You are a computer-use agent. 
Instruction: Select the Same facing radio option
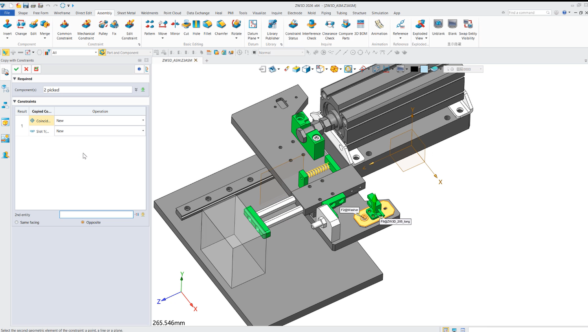point(16,222)
